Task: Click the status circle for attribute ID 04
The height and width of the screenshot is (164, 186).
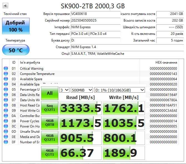Action: click(6, 84)
